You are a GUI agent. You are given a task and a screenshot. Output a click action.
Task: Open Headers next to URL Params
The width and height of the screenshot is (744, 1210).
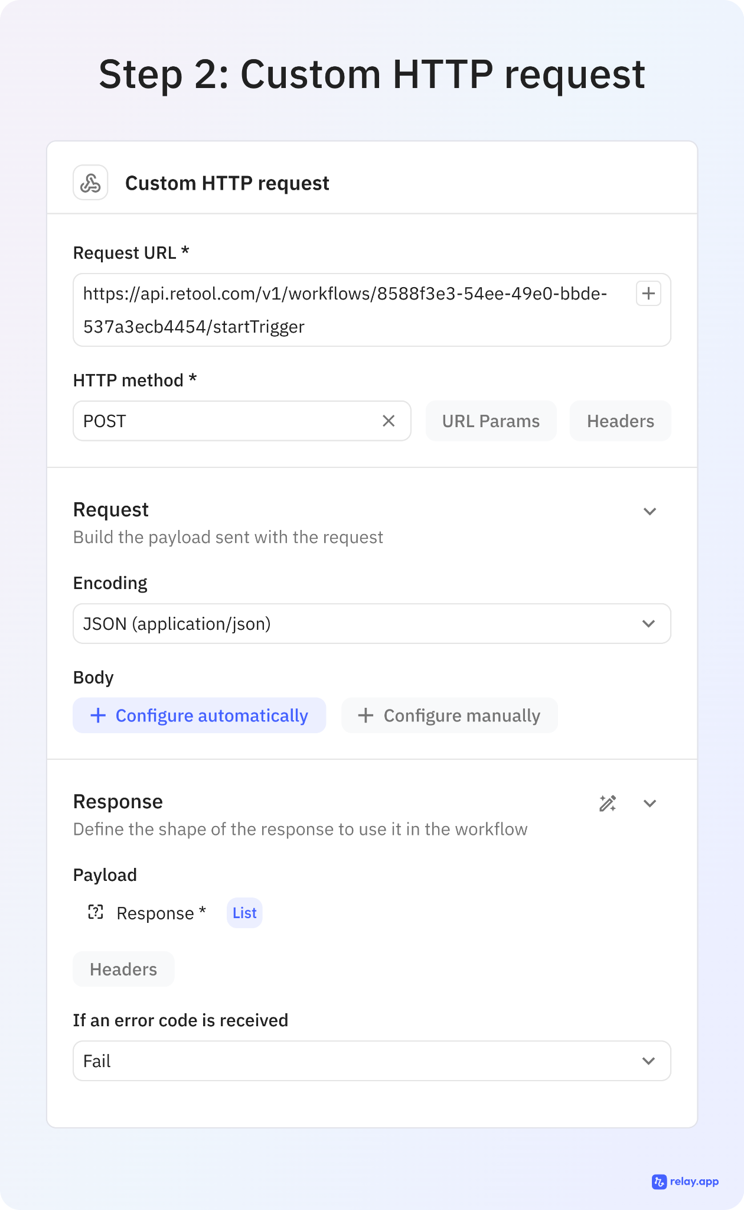[620, 421]
